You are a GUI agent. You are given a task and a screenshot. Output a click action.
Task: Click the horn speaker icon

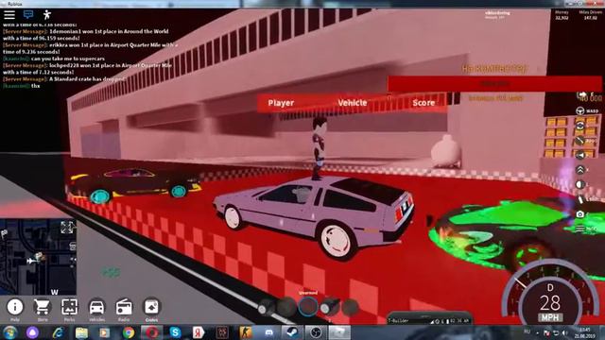coord(579,155)
